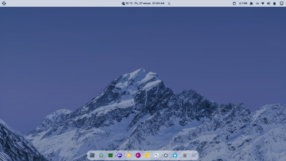Viewport: 286px width, 161px height.
Task: Open the purple hexagon F app in dock
Action: click(120, 155)
